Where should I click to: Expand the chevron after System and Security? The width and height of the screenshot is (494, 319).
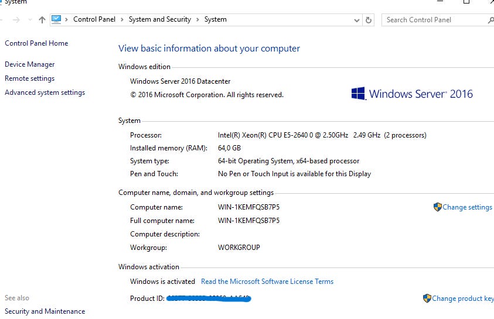(x=197, y=20)
